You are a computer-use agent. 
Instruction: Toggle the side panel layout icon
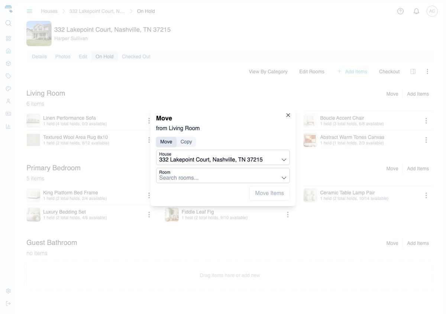pos(413,71)
